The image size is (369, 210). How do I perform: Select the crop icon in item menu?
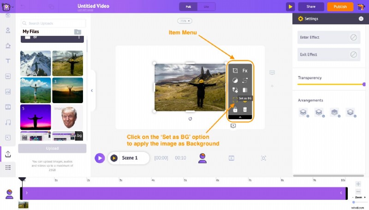235,70
